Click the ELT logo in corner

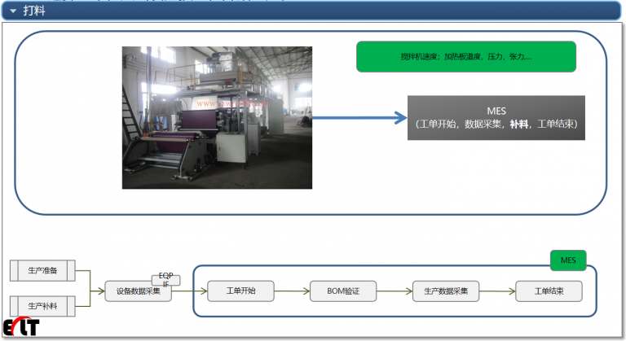pos(20,328)
